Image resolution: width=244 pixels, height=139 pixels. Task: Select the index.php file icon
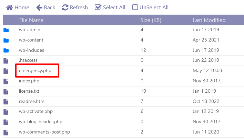click(x=6, y=81)
